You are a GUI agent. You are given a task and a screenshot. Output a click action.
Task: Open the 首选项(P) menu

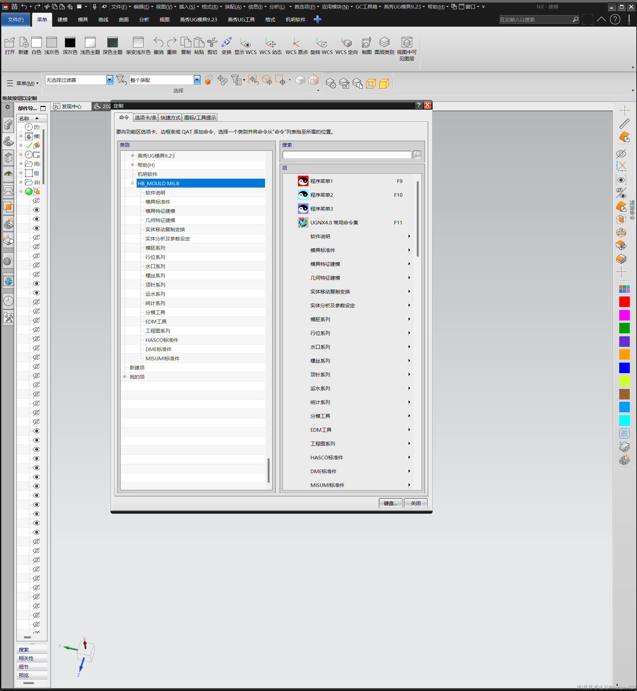306,7
